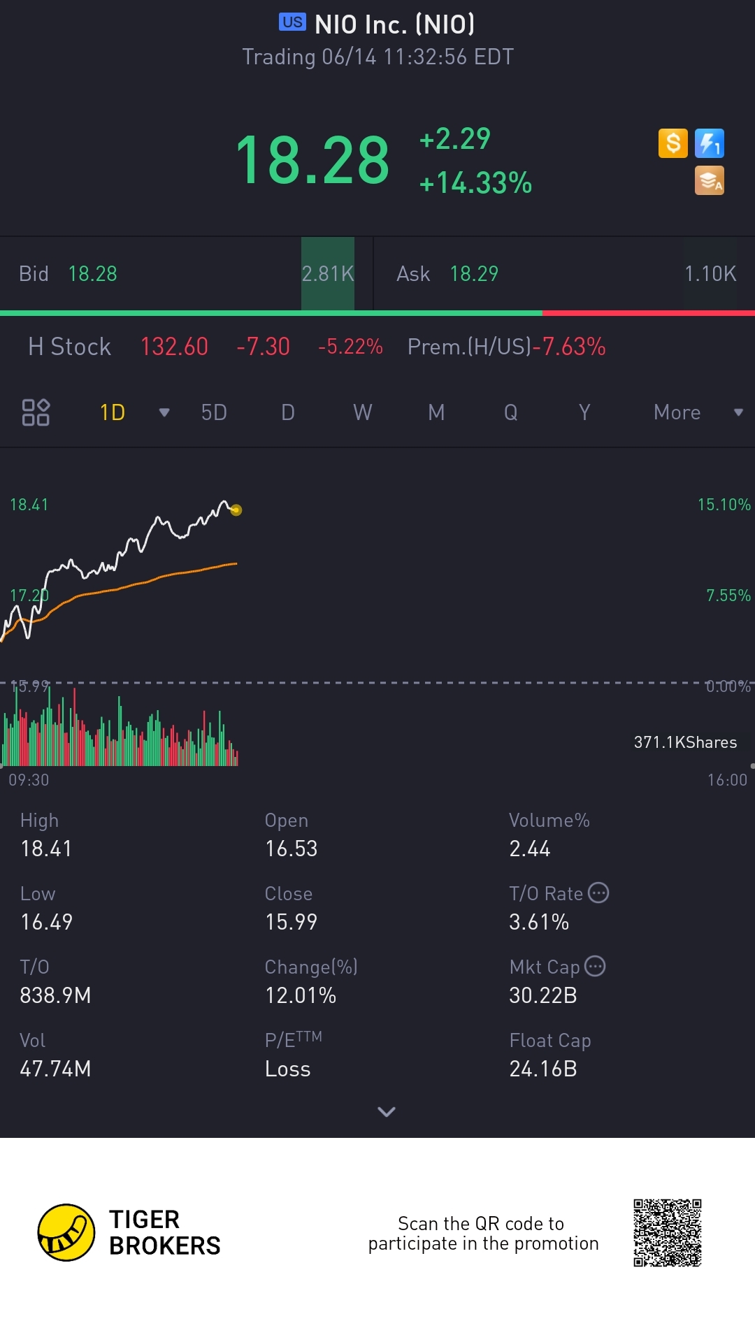Tap the orange dollar sign icon
755x1328 pixels.
[673, 143]
